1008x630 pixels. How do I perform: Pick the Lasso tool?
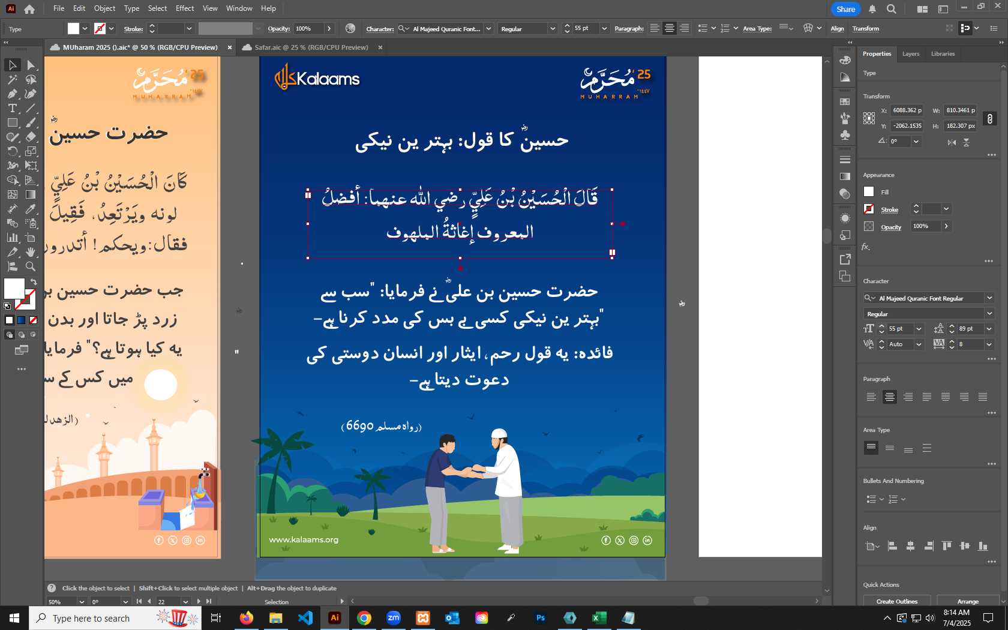click(31, 79)
